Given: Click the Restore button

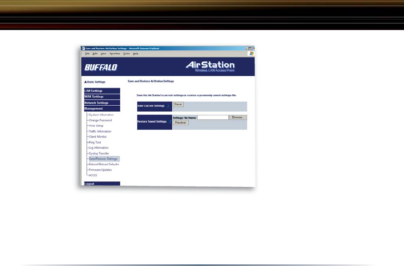Looking at the screenshot, I should 181,123.
